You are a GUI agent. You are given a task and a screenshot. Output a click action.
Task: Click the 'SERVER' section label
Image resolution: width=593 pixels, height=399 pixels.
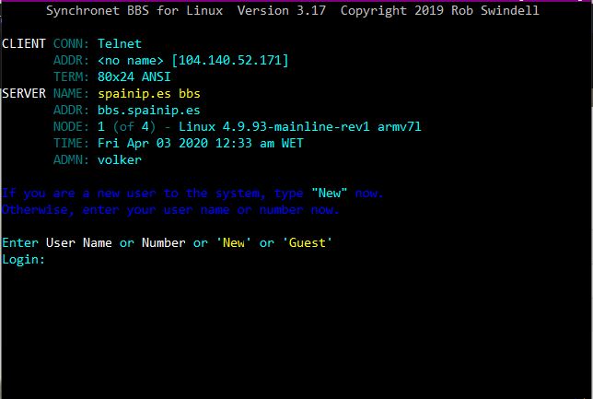tap(24, 93)
